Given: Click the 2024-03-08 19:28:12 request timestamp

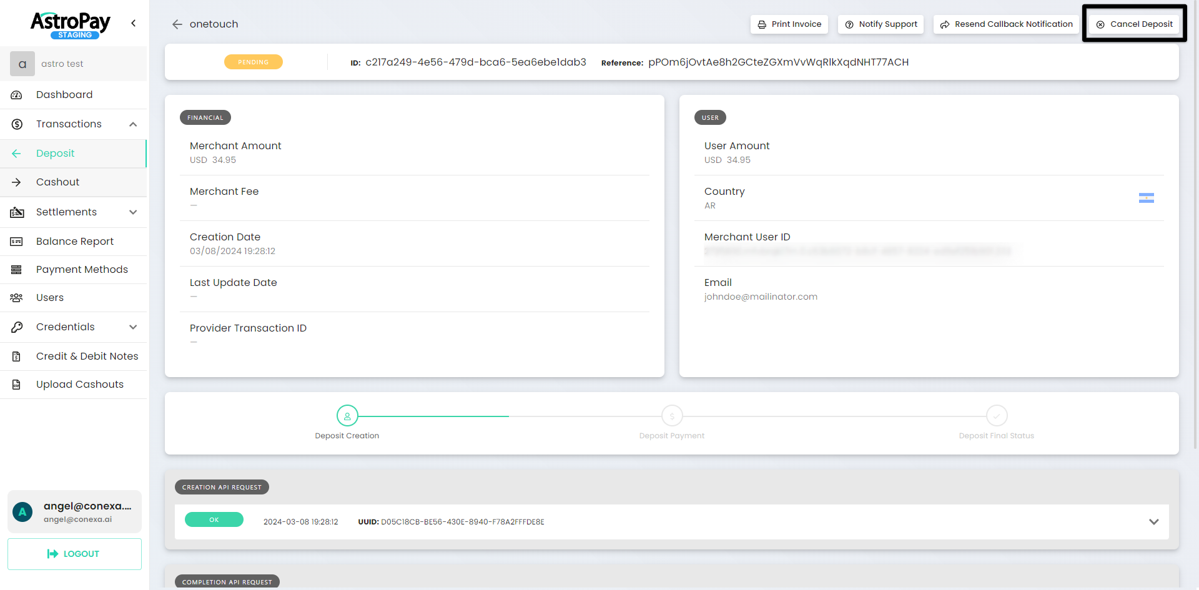Looking at the screenshot, I should pos(300,522).
